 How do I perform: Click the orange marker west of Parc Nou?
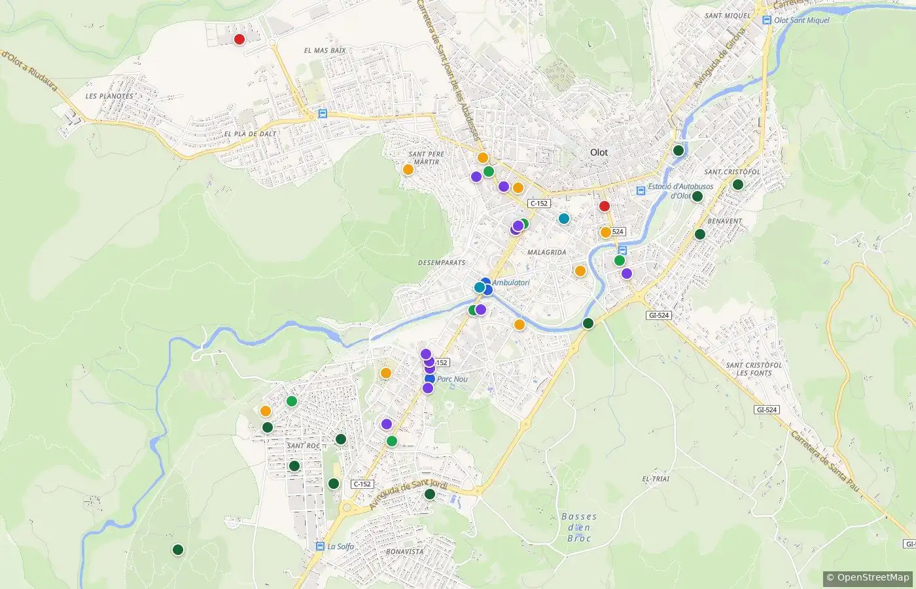(386, 373)
